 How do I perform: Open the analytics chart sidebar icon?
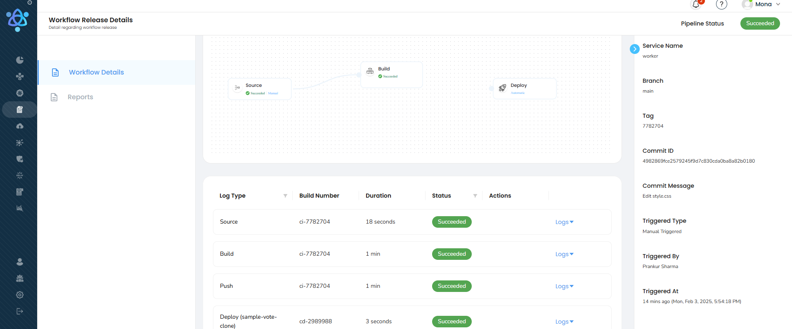pyautogui.click(x=19, y=208)
